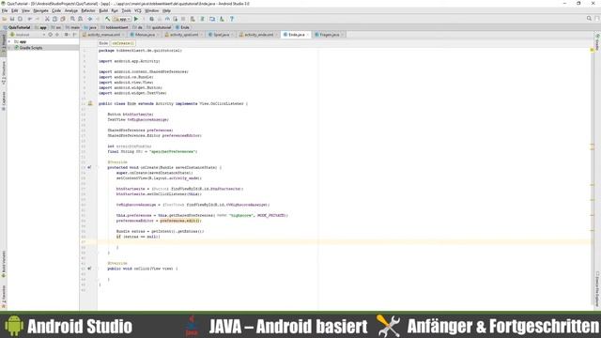Click the Open folder toolbar icon
The width and height of the screenshot is (601, 338).
click(5, 19)
